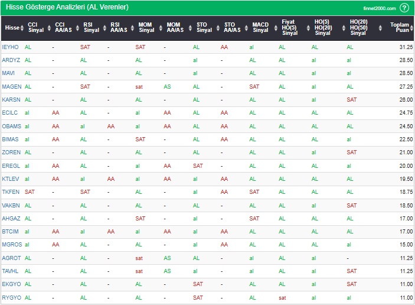Select IEYHO total score 31.25

[x=406, y=47]
